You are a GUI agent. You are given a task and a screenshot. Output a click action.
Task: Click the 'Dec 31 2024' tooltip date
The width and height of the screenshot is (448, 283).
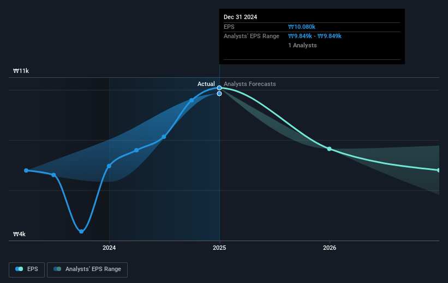tap(240, 17)
